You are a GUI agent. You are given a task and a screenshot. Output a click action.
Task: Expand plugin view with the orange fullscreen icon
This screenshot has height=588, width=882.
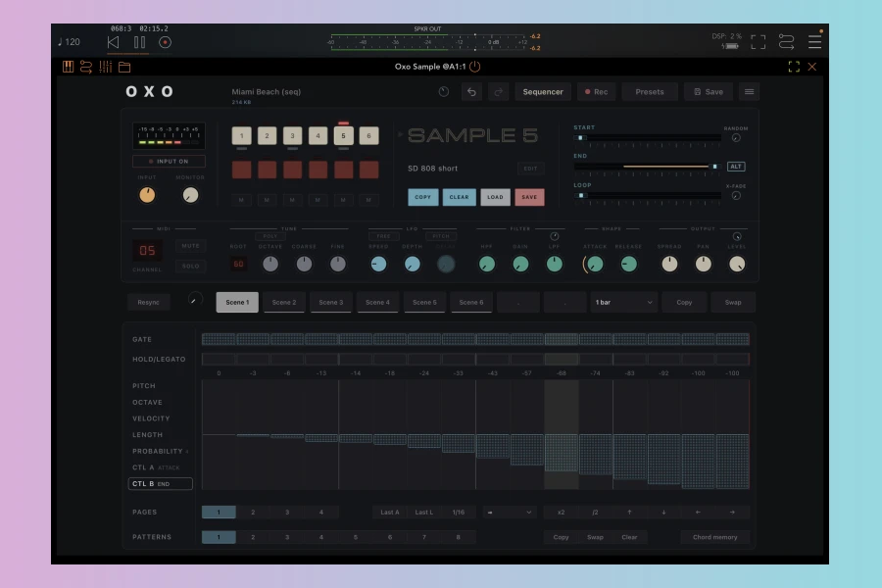point(794,67)
